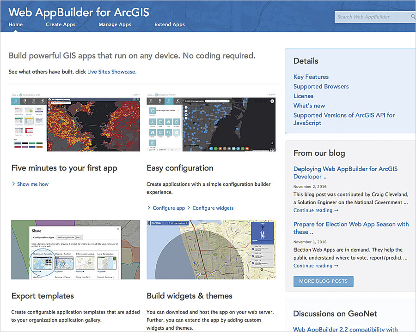Click the Easy configuration heading

(x=180, y=168)
